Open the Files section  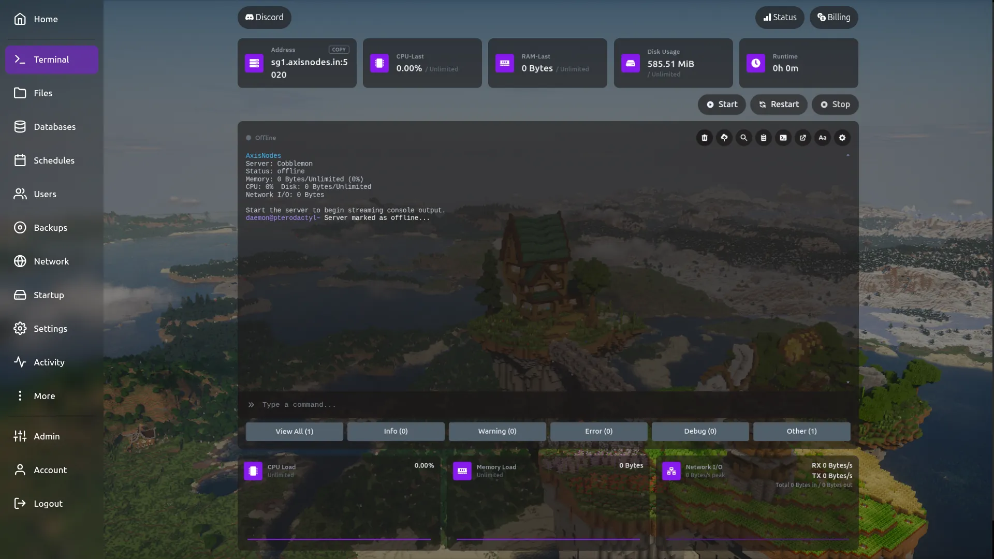pos(52,93)
